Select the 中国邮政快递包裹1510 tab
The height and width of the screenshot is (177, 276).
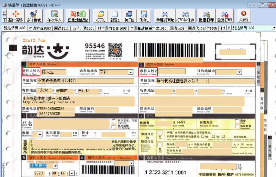tap(148, 28)
